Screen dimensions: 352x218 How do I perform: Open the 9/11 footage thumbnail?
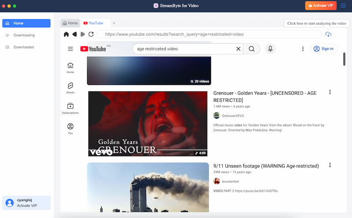tap(148, 187)
